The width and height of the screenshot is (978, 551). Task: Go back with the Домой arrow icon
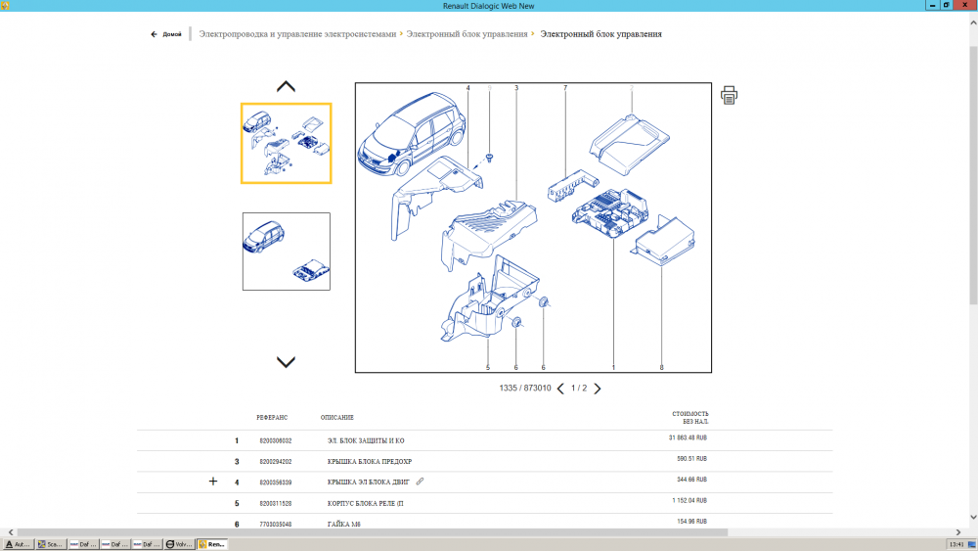tap(155, 34)
